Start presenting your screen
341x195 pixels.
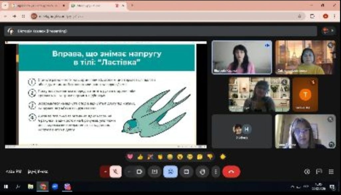tap(186, 172)
